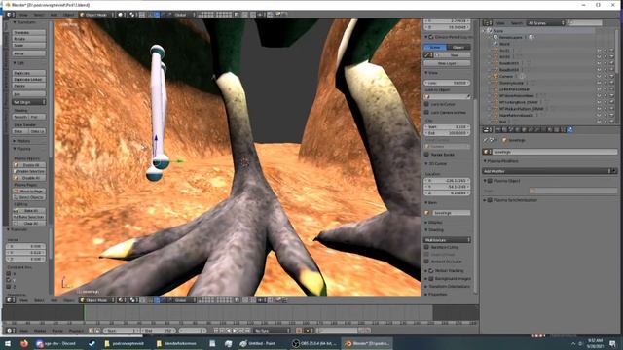This screenshot has width=623, height=350.
Task: Open the View menu in the top 3D view header
Action: [23, 15]
